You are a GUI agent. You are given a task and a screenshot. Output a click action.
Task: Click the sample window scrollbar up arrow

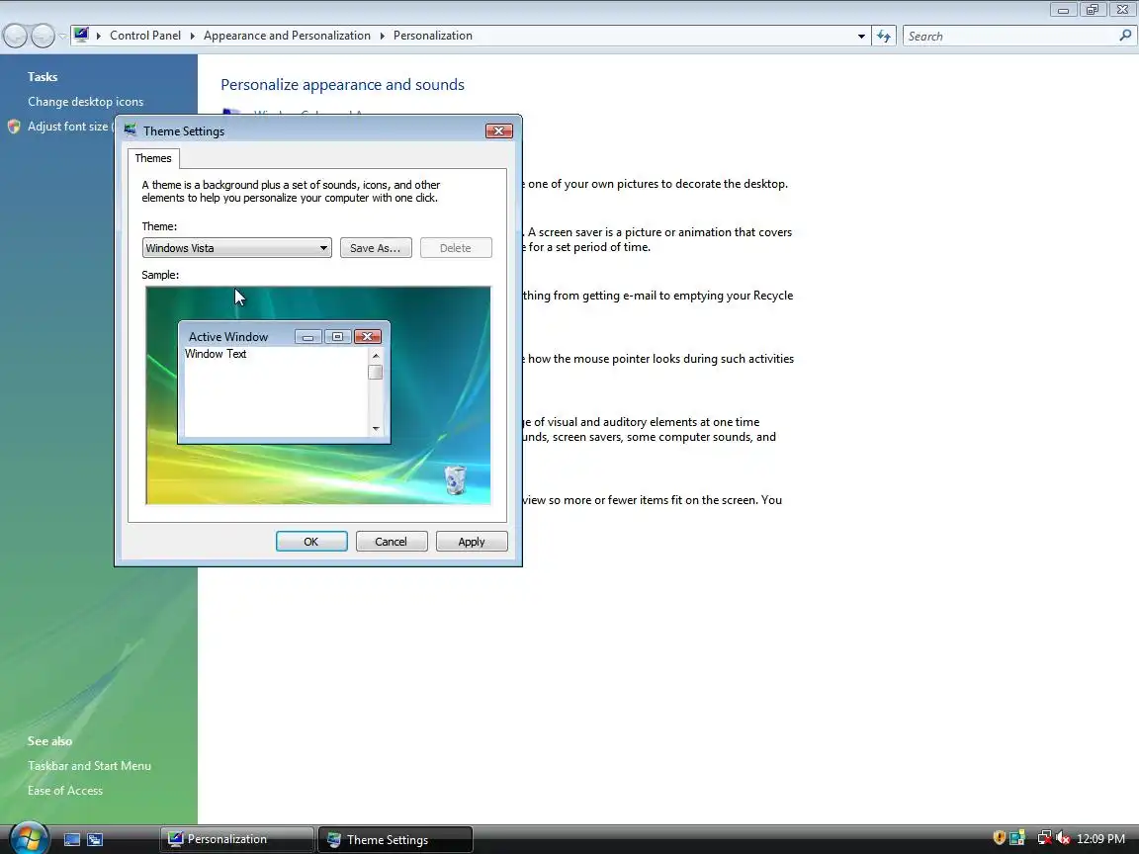376,356
